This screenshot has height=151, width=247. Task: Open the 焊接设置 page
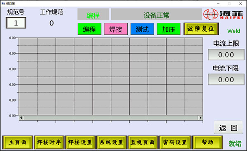pos(80,142)
